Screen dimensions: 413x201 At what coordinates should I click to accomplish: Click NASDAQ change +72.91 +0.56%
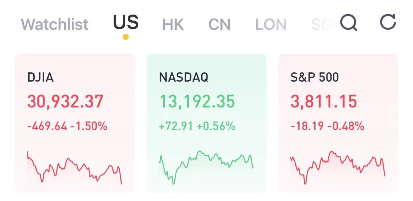(x=197, y=126)
